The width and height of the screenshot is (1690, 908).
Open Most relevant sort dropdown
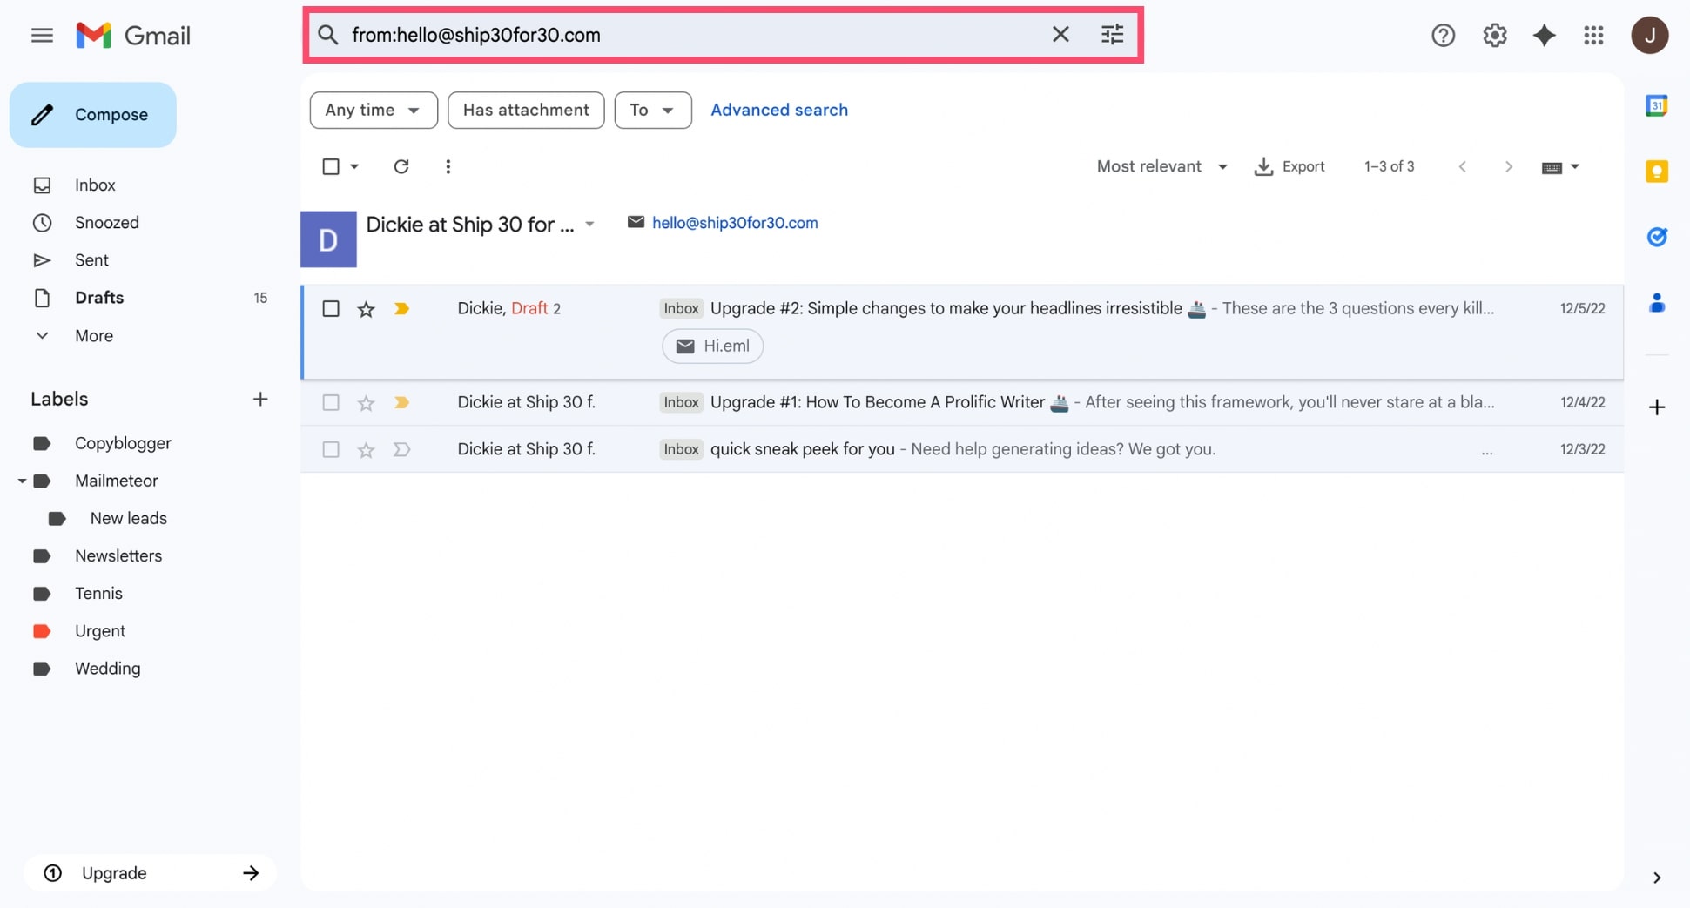coord(1161,166)
